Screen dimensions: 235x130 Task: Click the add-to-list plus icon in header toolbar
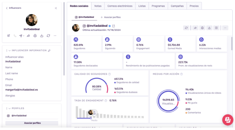(x=216, y=28)
